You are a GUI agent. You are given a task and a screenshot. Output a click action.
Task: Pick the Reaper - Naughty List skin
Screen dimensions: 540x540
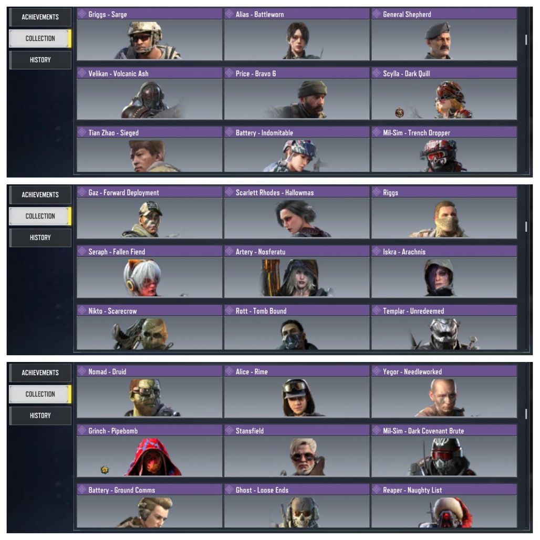(x=444, y=506)
